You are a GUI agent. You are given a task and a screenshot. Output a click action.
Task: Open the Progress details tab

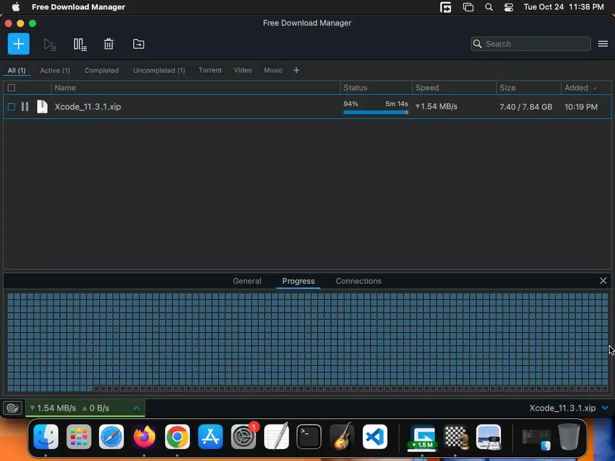[298, 281]
